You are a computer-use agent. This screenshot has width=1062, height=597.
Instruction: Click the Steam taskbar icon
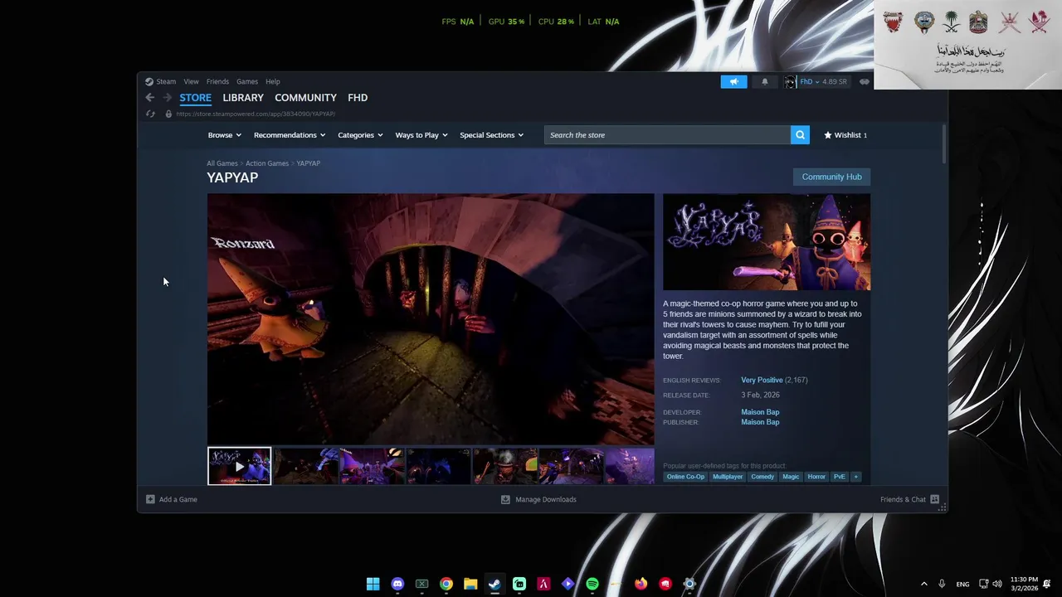coord(494,584)
